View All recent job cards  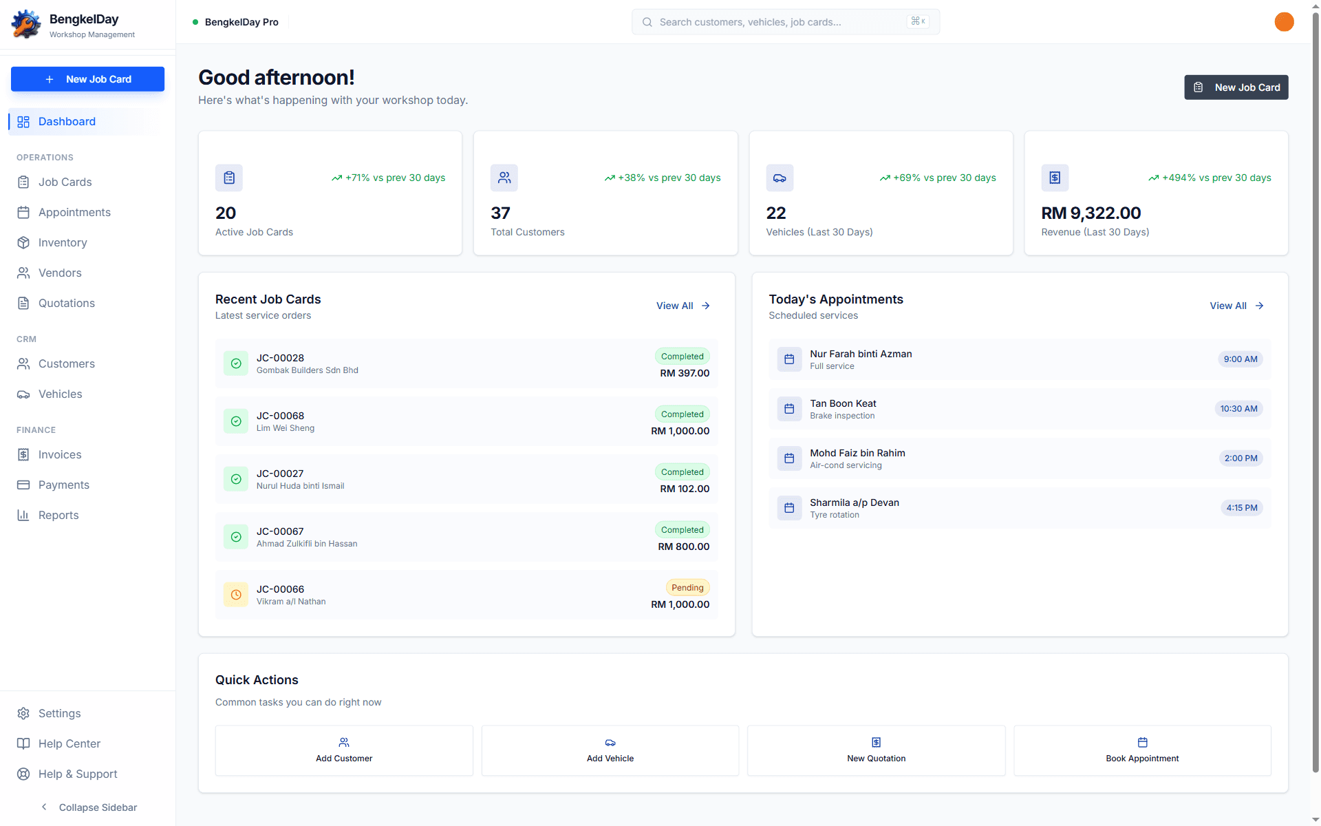tap(683, 306)
